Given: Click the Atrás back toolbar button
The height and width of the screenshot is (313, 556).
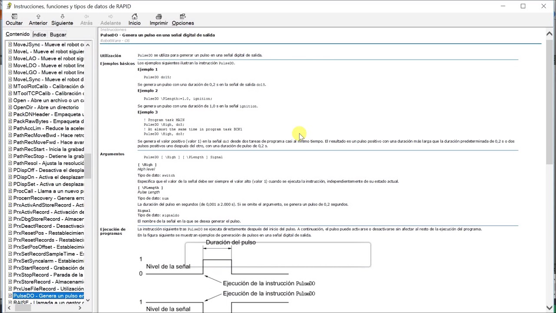Looking at the screenshot, I should (x=86, y=20).
